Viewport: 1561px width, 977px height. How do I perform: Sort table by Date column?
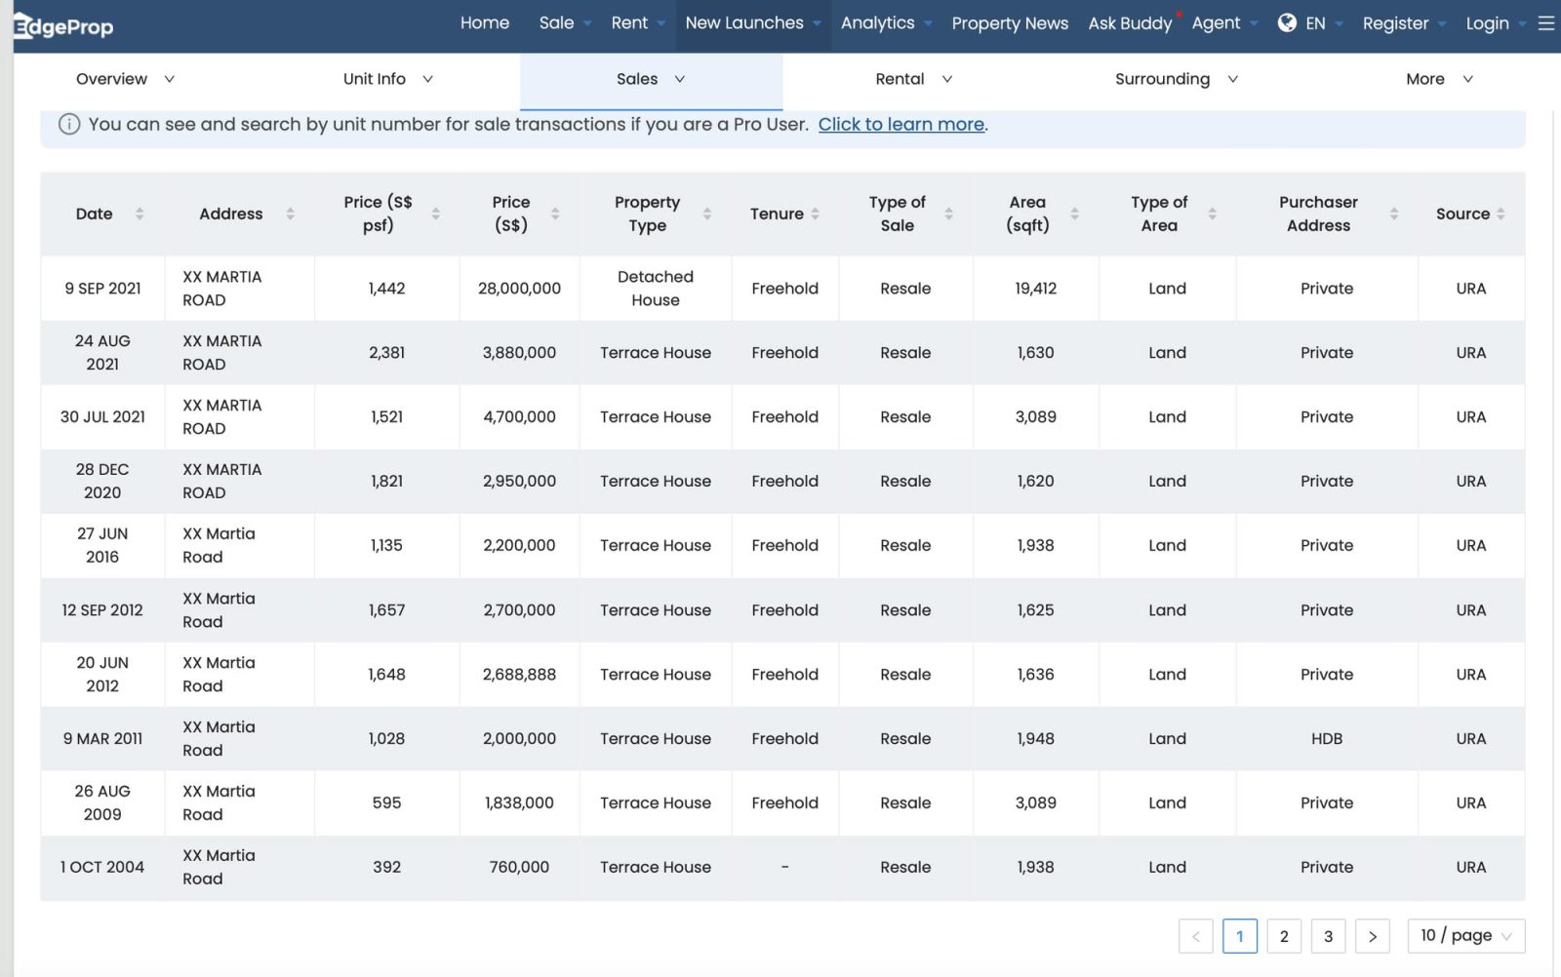[x=140, y=214]
